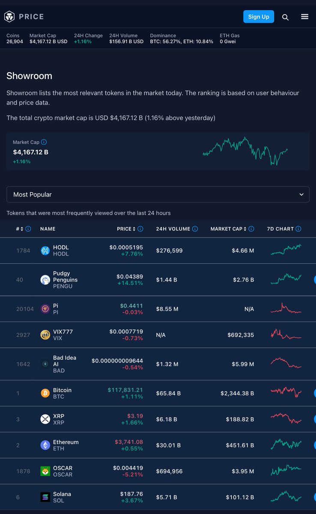Click info icon next to MARKET CAP header
Screen dimensions: 316x514
(x=251, y=229)
